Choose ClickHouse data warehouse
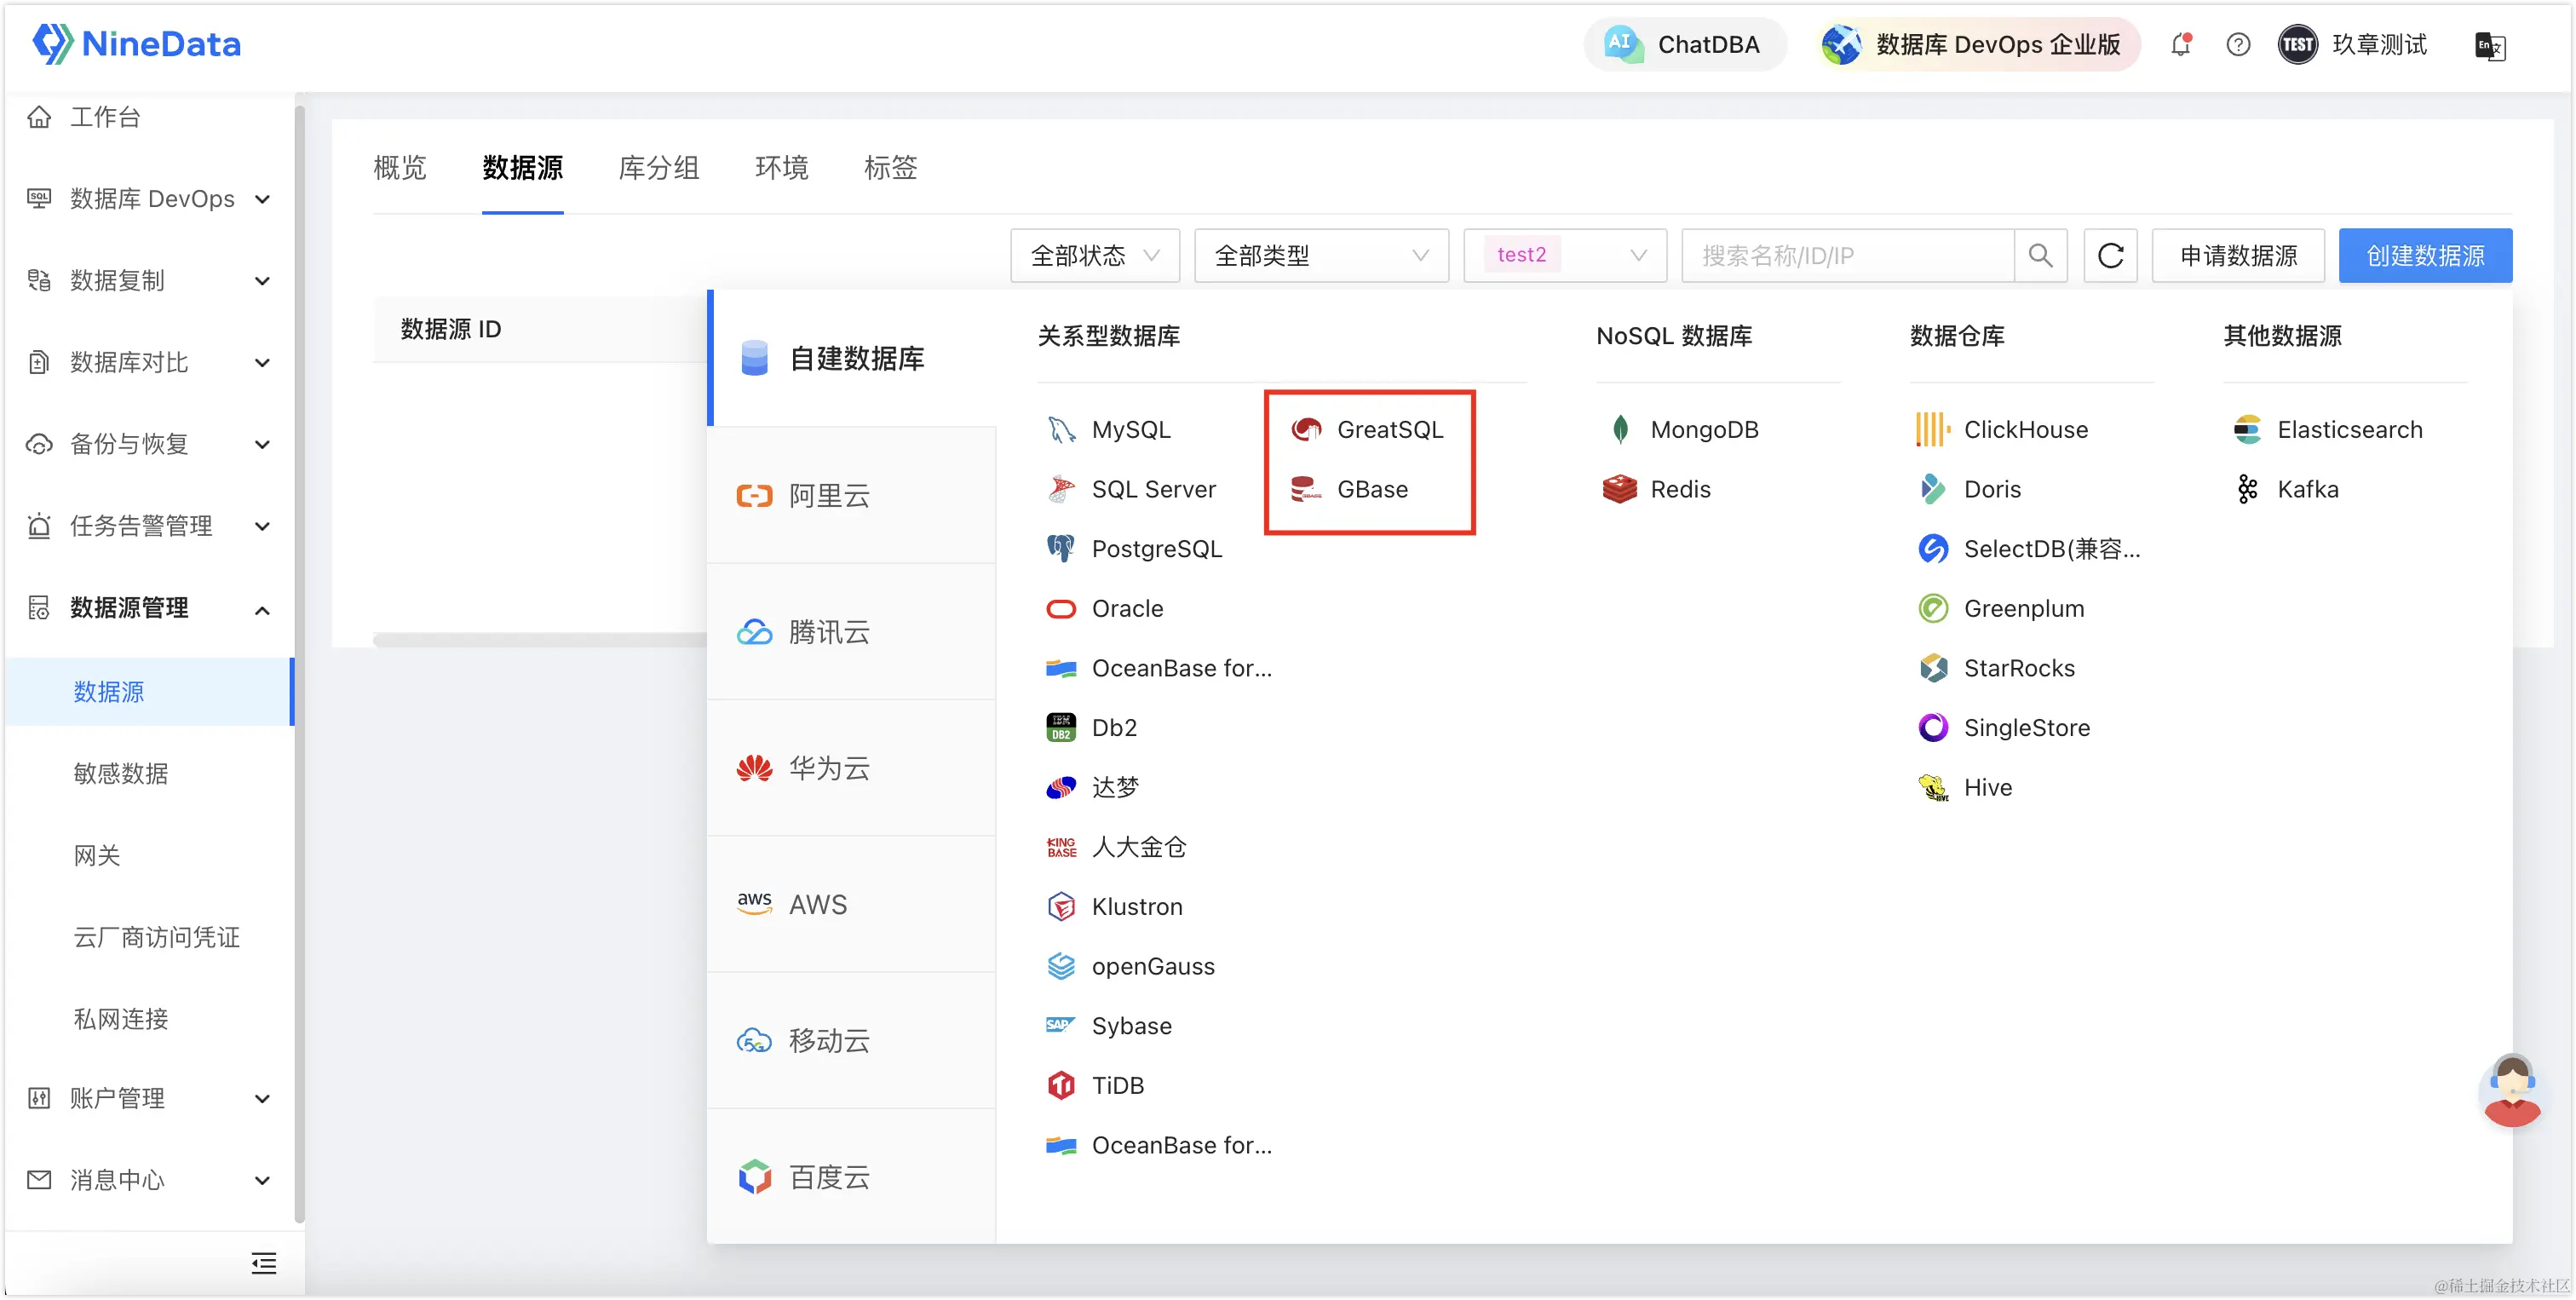2576x1300 pixels. click(x=2025, y=430)
